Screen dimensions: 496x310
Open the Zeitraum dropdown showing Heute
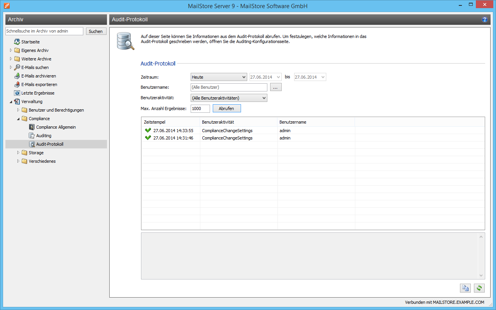(x=219, y=77)
